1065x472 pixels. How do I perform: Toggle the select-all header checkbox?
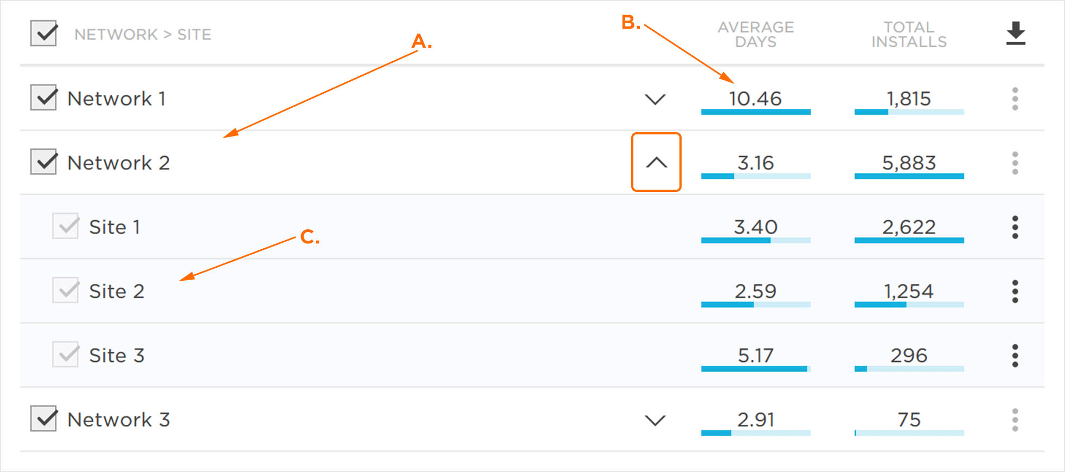[x=44, y=34]
